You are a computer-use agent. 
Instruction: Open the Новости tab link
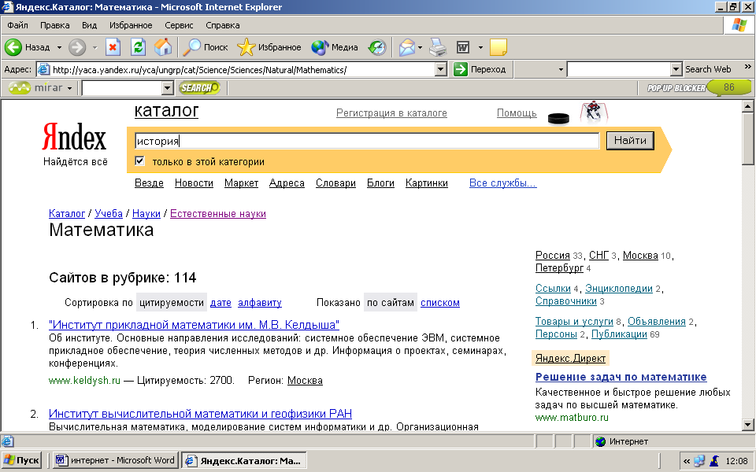click(x=194, y=183)
